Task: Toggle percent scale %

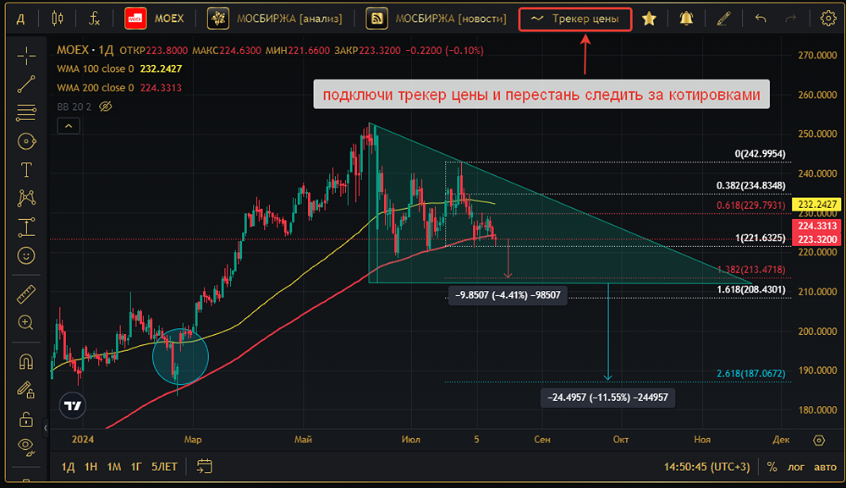Action: coord(772,467)
